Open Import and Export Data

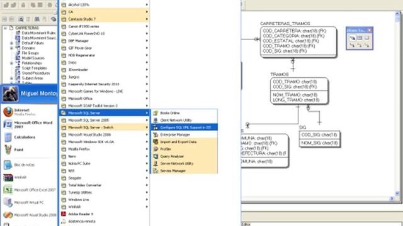point(184,142)
